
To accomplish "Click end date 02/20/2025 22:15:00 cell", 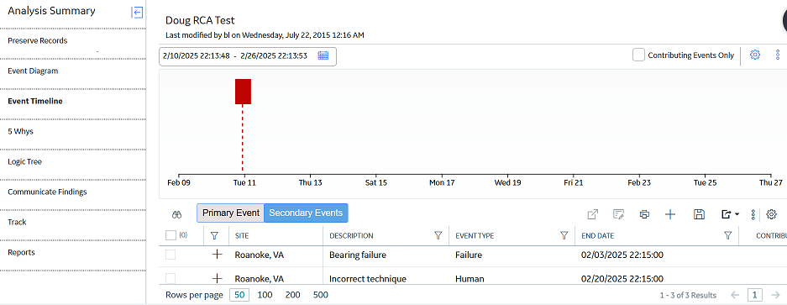I will [622, 279].
